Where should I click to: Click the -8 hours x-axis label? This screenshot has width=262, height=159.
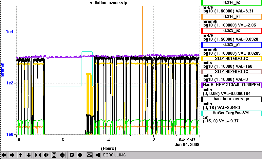pyautogui.click(x=18, y=140)
